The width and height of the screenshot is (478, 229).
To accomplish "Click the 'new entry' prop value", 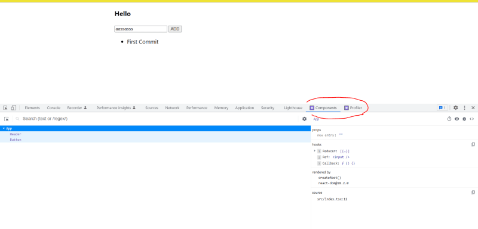I will tap(341, 135).
